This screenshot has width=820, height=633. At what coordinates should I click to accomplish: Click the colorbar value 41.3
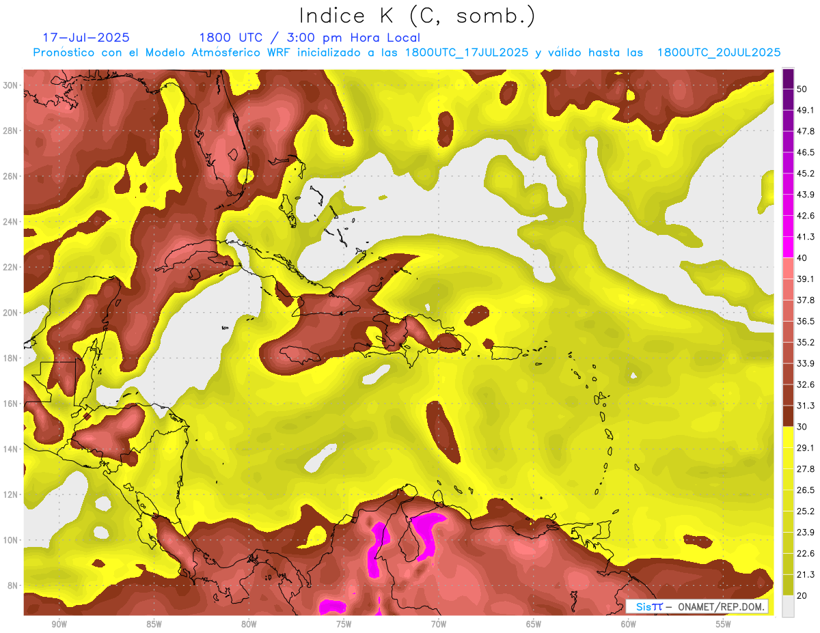805,237
